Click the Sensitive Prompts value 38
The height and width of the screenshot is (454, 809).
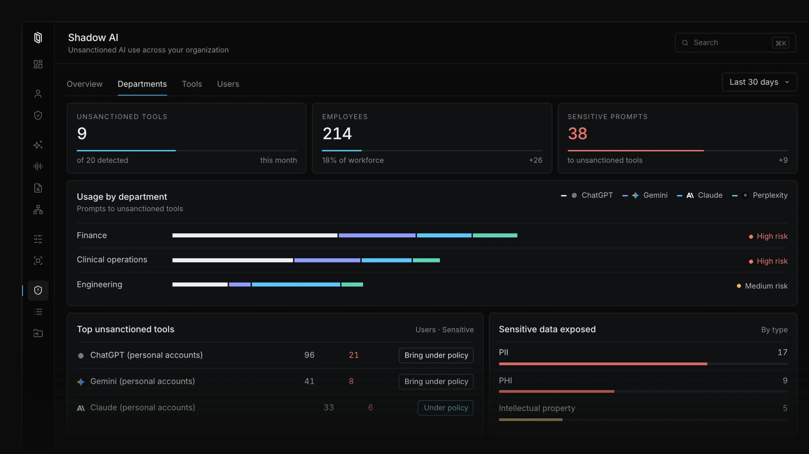click(577, 133)
